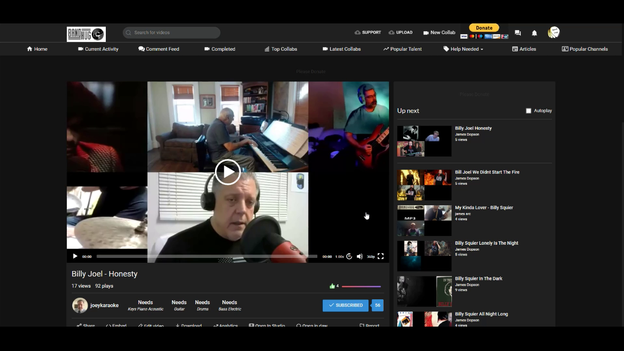This screenshot has height=351, width=624.
Task: Click the Upload cloud icon
Action: point(391,33)
